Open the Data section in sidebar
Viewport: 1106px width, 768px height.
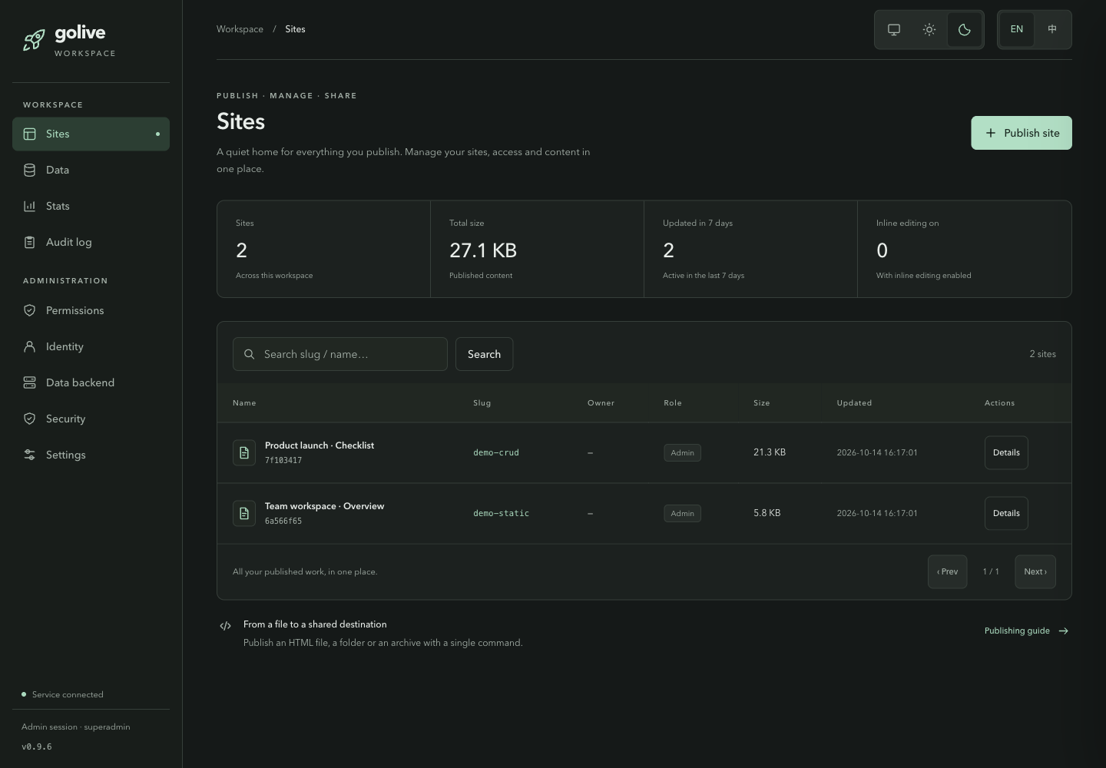pos(91,170)
